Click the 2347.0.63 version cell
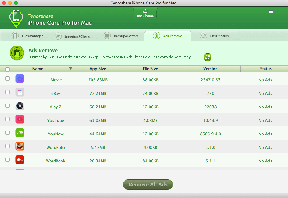 point(211,80)
